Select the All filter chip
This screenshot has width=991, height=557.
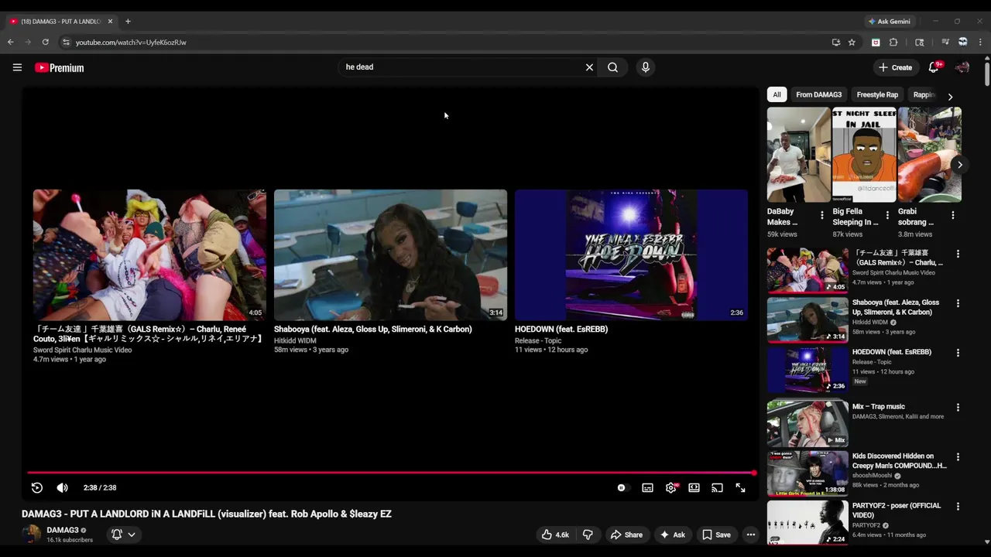tap(777, 94)
